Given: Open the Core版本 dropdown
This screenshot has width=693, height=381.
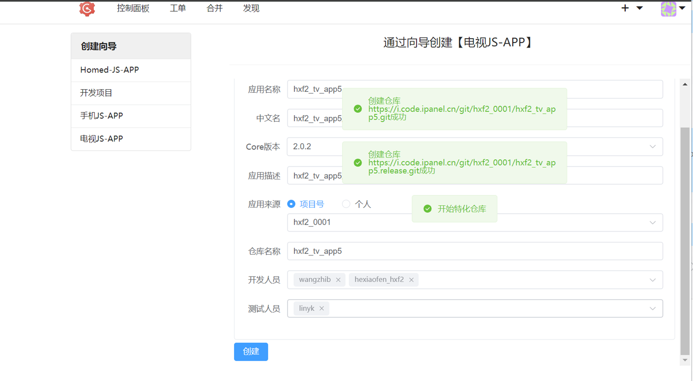Looking at the screenshot, I should [x=652, y=147].
